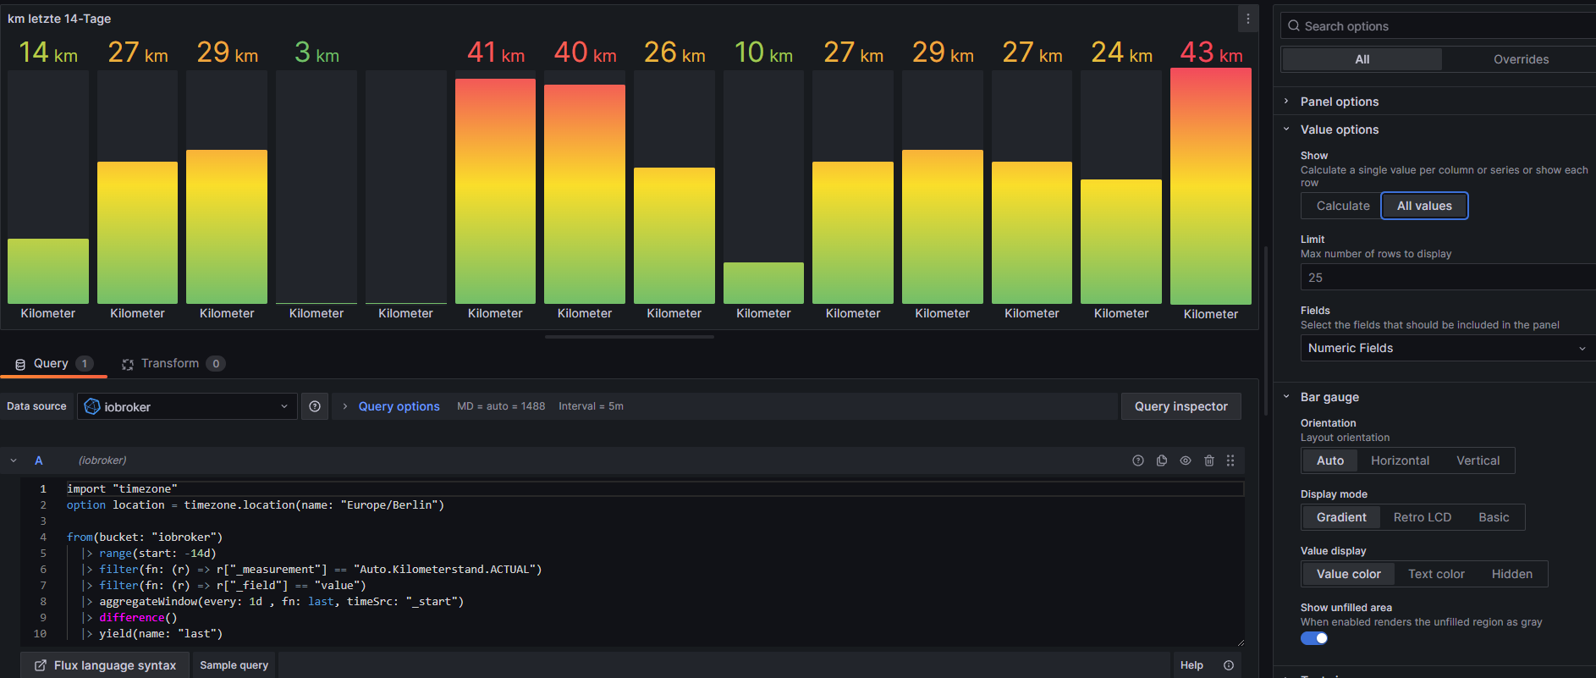
Task: Grab the query A drag handle icon
Action: click(x=1230, y=460)
